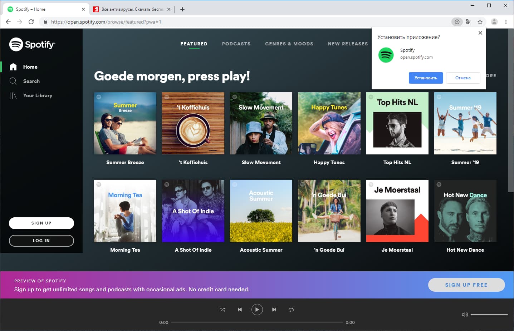
Task: Open Search in the sidebar
Action: [x=24, y=81]
